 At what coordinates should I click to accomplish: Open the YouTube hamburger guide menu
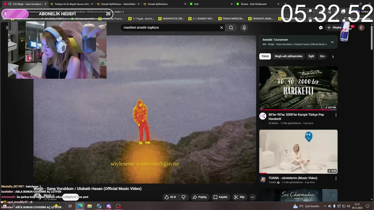7,28
